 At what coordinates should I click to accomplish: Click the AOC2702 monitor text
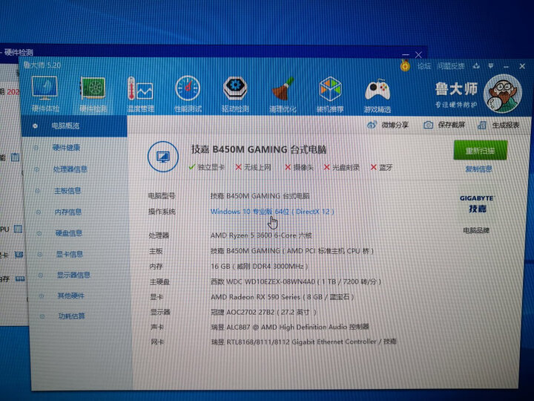[263, 312]
